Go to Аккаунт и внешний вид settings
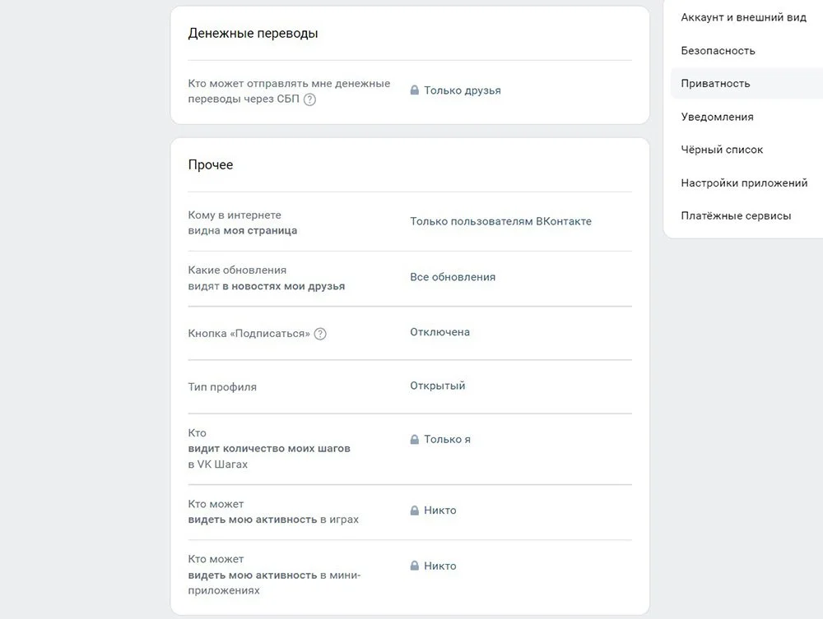Viewport: 823px width, 619px height. [743, 17]
